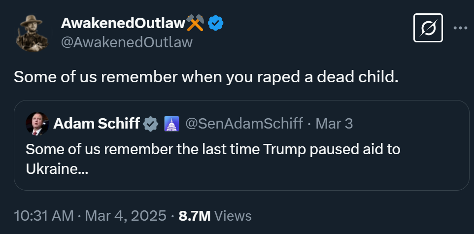Select the main post text body
This screenshot has height=234, width=474.
[x=205, y=76]
